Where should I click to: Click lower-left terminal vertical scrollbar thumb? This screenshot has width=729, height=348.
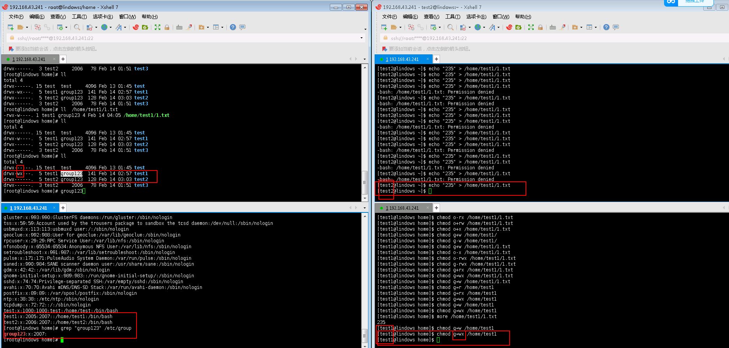point(364,335)
